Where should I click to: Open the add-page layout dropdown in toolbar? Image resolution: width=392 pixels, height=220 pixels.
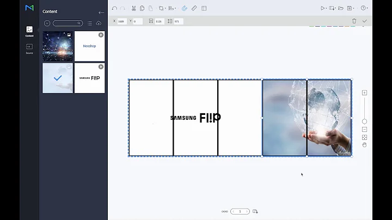[x=332, y=8]
